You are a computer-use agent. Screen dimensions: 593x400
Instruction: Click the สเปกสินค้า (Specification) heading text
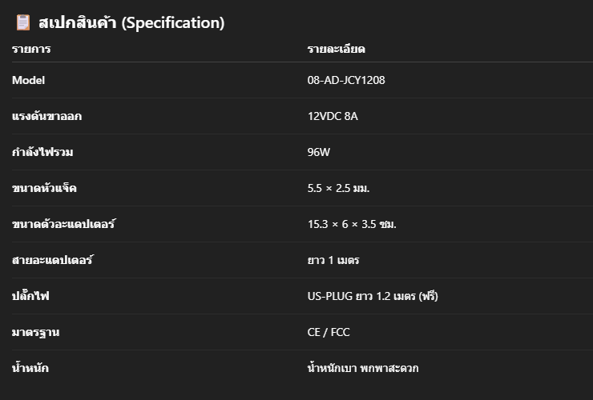(131, 22)
